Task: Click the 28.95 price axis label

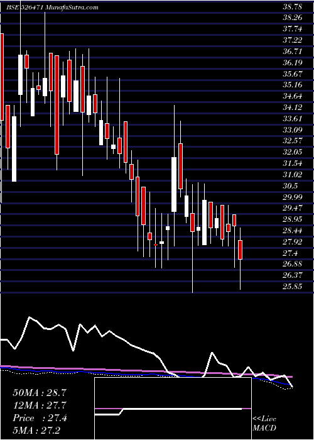Action: (292, 220)
